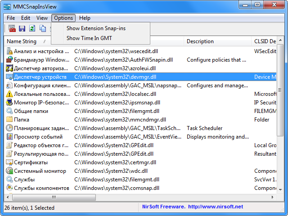Select the GAC_MSIL\TaskSch... path cell
Viewport: 288px width, 216px height.
tap(127, 128)
